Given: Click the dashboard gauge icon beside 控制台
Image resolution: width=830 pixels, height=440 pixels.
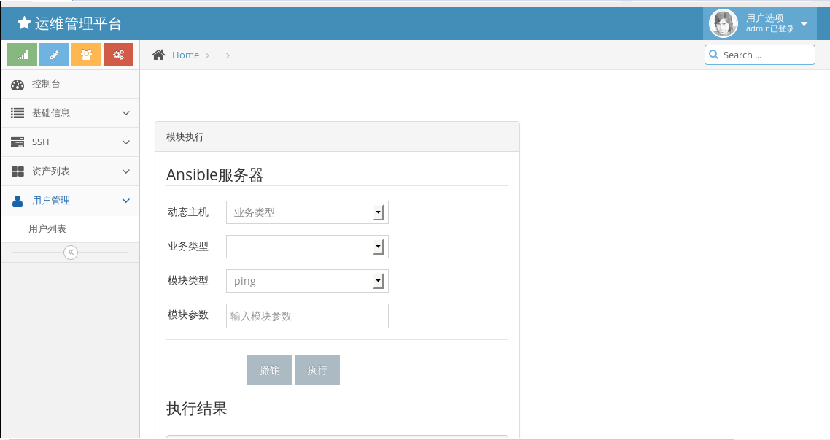Looking at the screenshot, I should 18,84.
